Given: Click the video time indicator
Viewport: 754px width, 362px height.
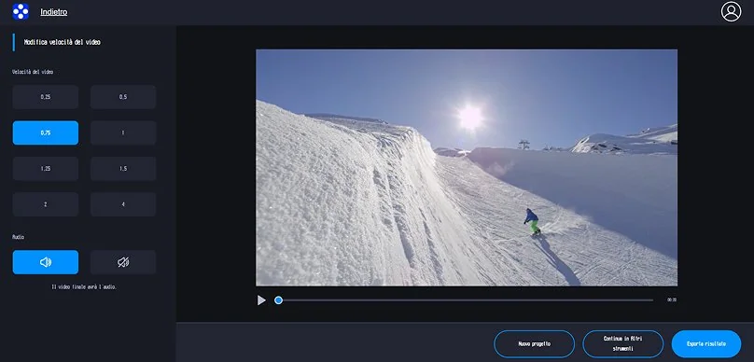Looking at the screenshot, I should tap(672, 300).
